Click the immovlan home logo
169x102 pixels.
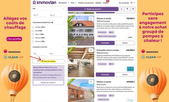(x=44, y=2)
